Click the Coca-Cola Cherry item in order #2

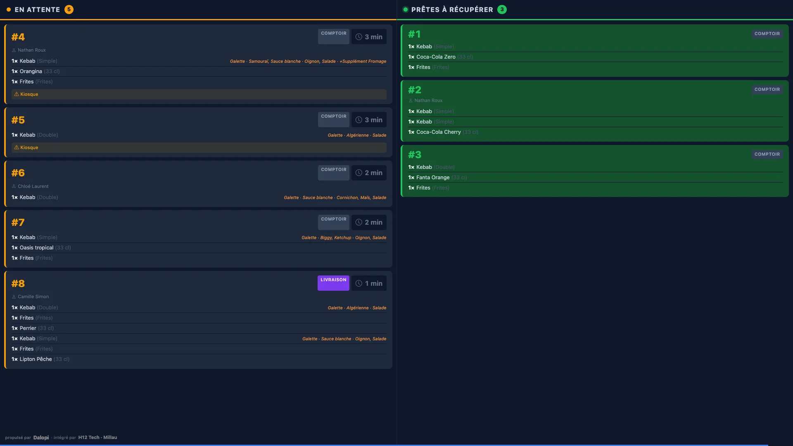coord(596,132)
